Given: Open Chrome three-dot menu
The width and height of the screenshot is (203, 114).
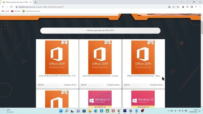Looking at the screenshot, I should [x=200, y=7].
